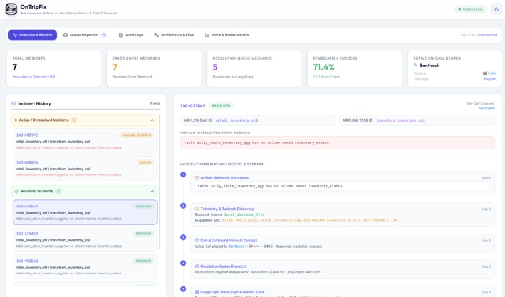Click the suggested ALTER TABLE SQL text
This screenshot has width=505, height=297.
point(311,221)
